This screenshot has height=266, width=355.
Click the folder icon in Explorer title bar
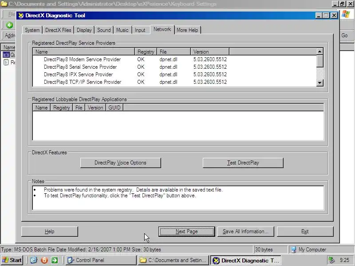[4, 4]
